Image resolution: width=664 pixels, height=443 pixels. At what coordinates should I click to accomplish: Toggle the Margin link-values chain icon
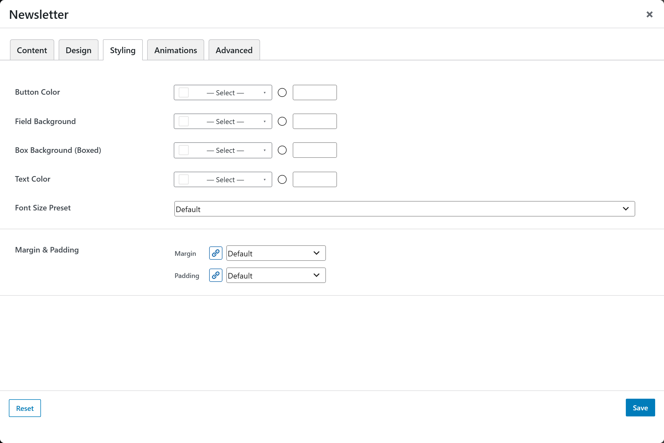(x=216, y=253)
